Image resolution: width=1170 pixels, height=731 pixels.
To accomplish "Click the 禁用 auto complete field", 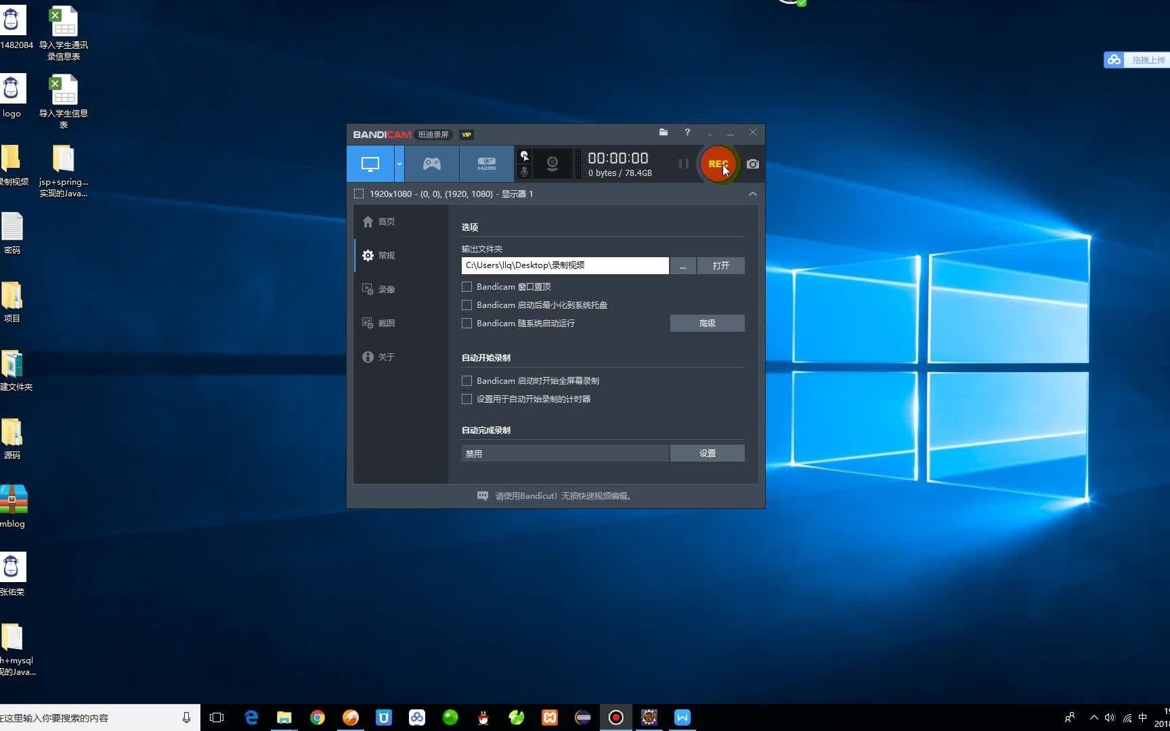I will 565,453.
